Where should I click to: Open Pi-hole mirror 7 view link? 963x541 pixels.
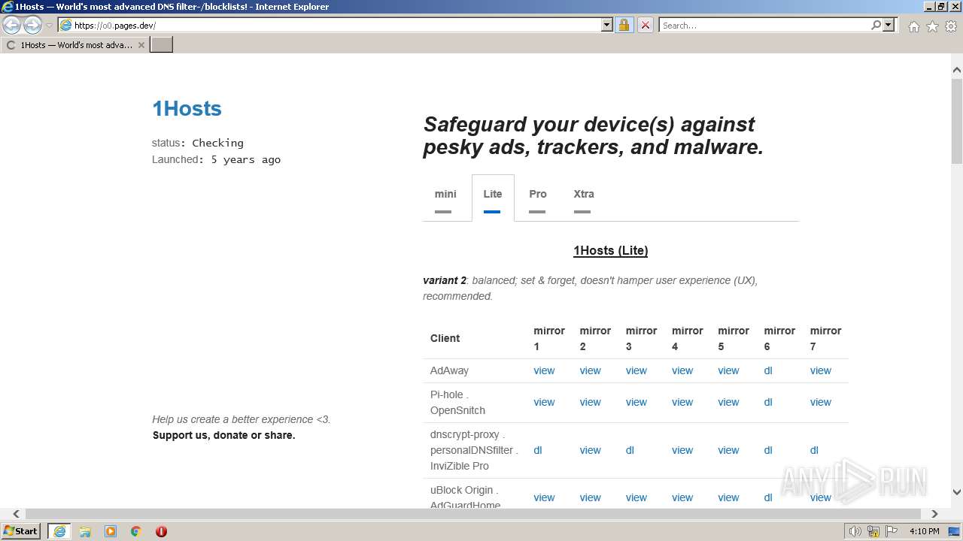tap(820, 402)
